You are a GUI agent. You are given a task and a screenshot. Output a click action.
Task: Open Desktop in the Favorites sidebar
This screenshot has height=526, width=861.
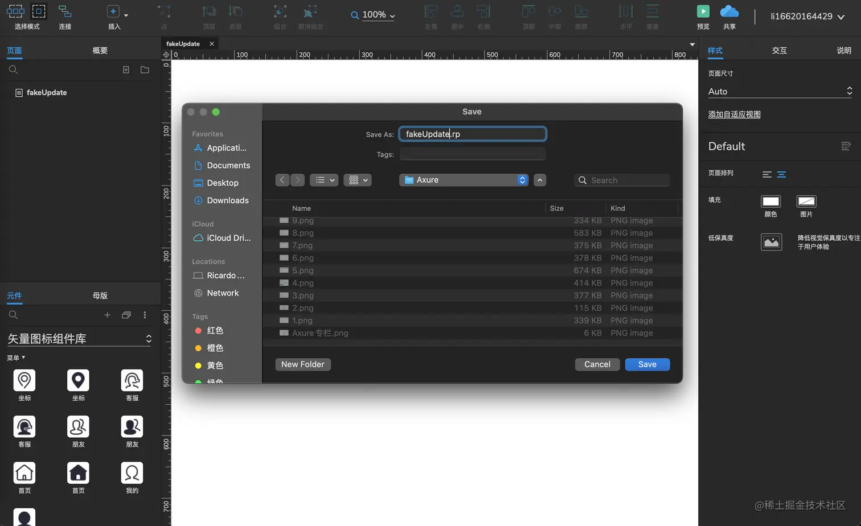coord(216,183)
